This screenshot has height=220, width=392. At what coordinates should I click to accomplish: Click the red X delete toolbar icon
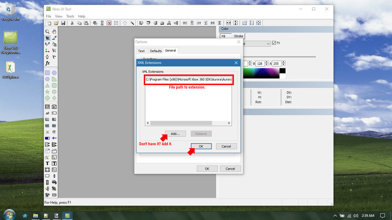109,23
